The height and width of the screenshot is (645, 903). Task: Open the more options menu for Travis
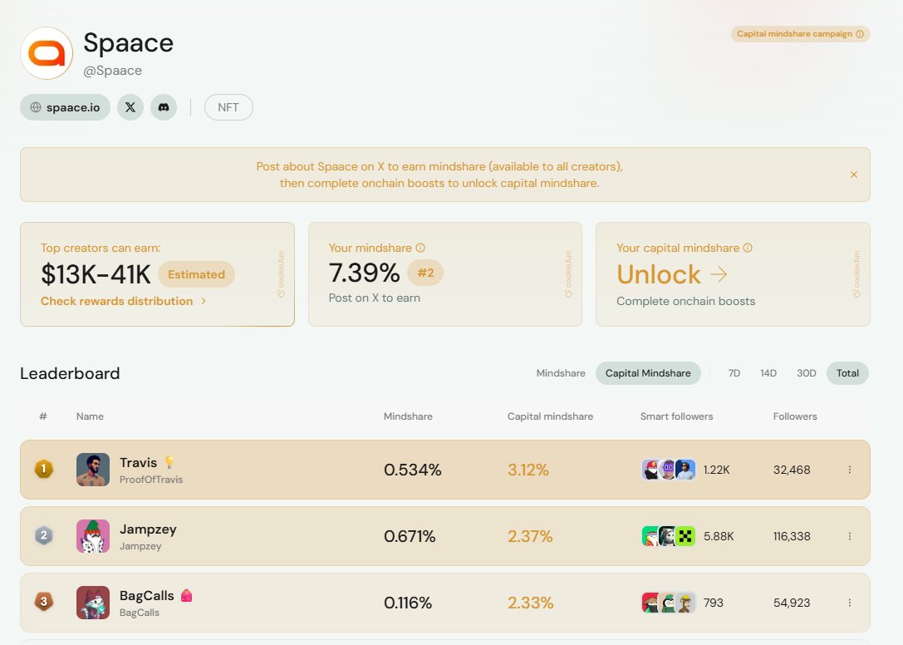[850, 470]
